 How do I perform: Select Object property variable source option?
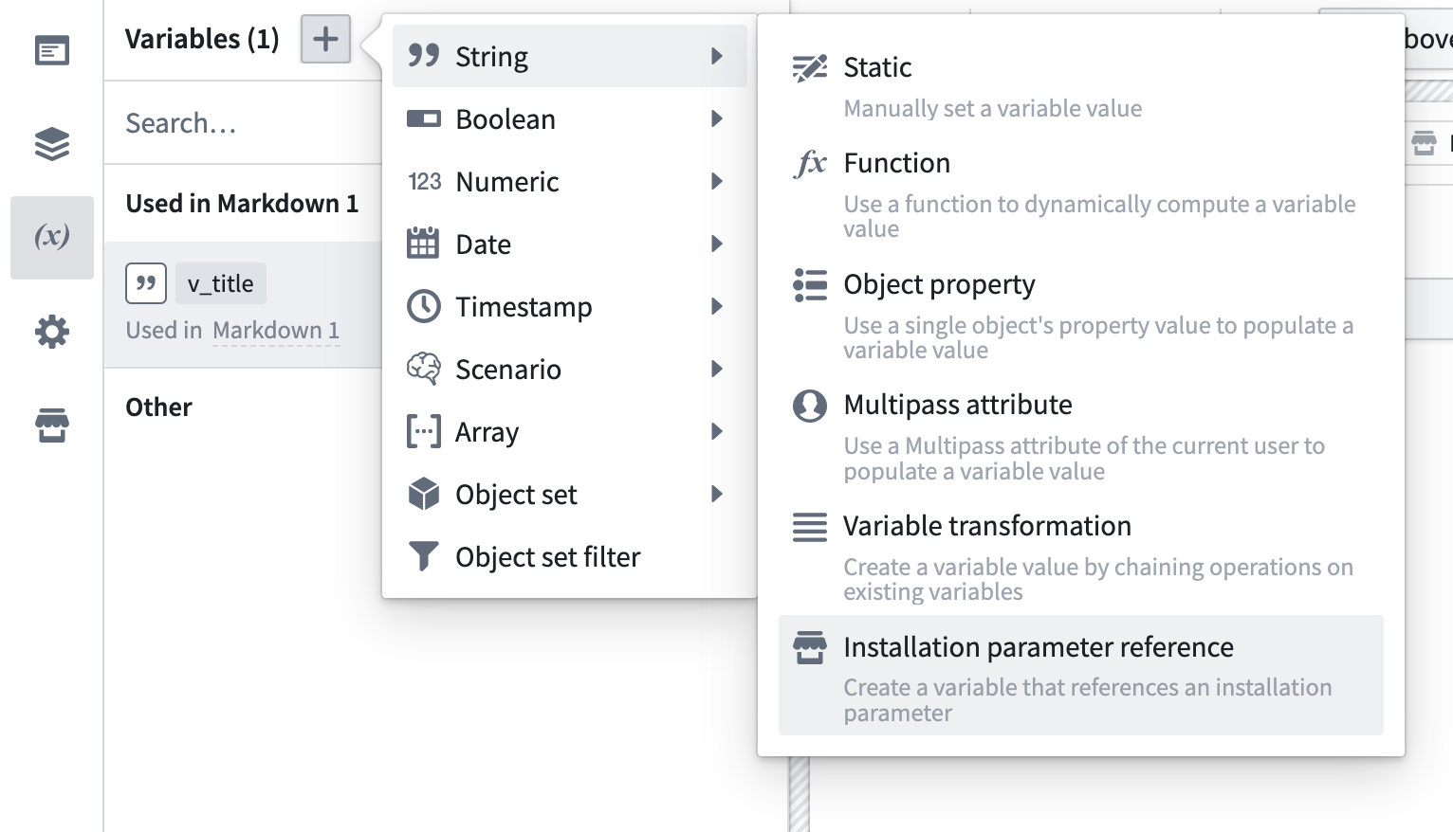[x=1081, y=315]
